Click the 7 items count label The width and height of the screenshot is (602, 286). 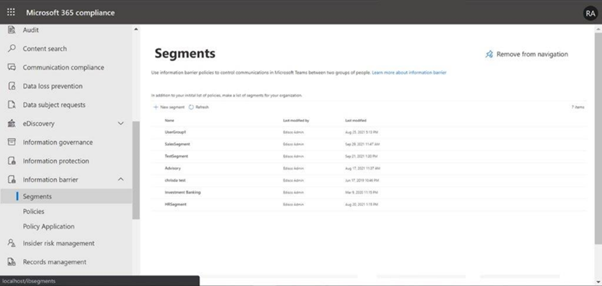[577, 107]
